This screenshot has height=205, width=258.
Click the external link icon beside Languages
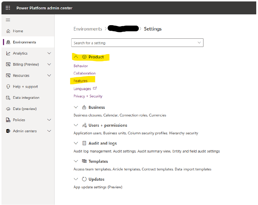tap(95, 88)
